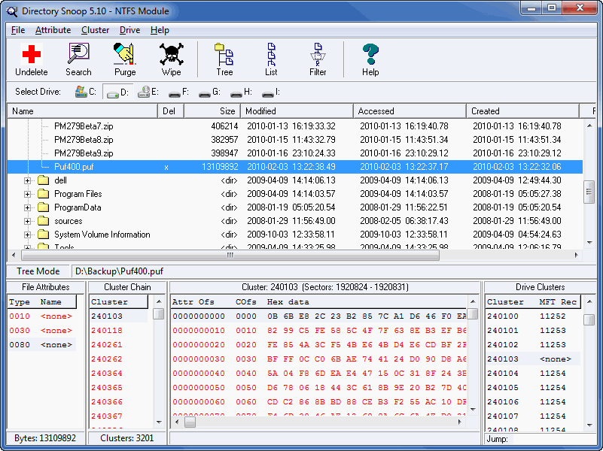
Task: Expand the Program Files tree node
Action: tap(26, 193)
